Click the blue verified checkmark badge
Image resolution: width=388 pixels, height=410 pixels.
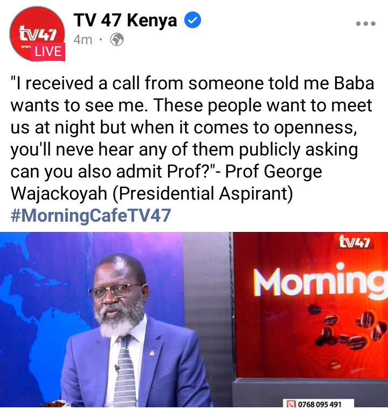point(193,20)
